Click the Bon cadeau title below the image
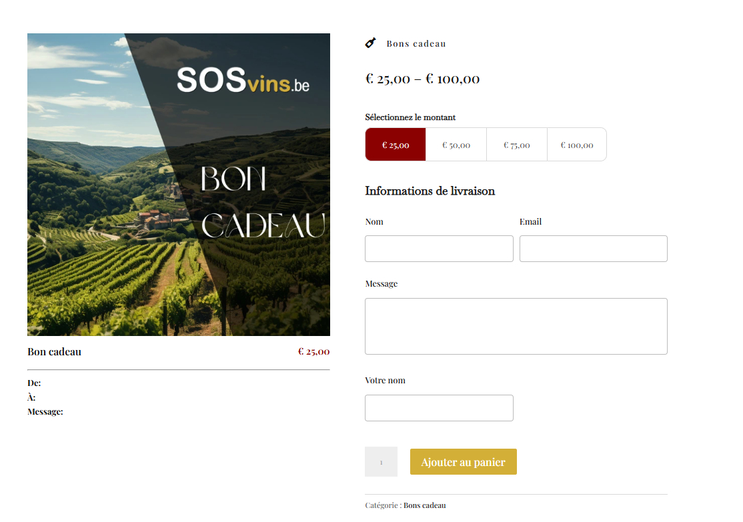Screen dimensions: 743x522 pyautogui.click(x=55, y=352)
